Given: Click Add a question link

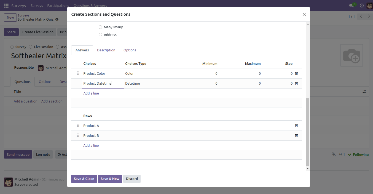Looking at the screenshot, I should pos(25,101).
